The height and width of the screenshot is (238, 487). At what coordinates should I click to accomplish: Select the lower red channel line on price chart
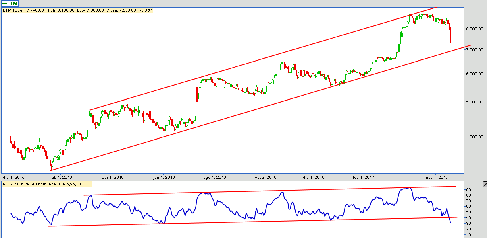(242, 113)
